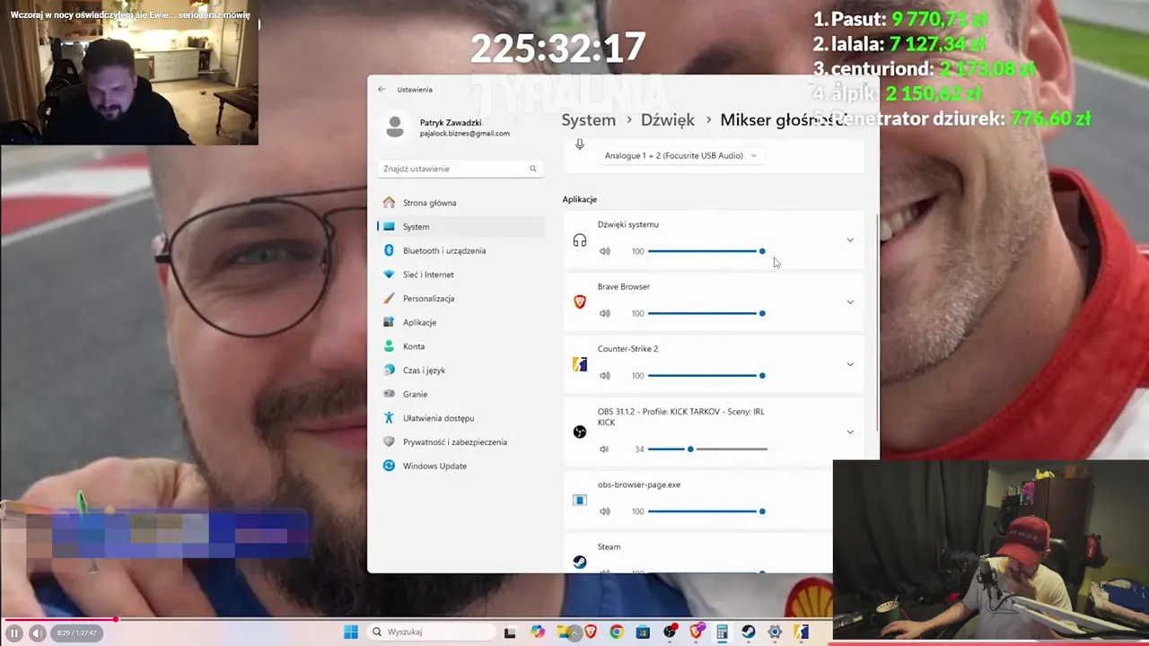
Task: Open Steam from the taskbar
Action: tap(748, 632)
